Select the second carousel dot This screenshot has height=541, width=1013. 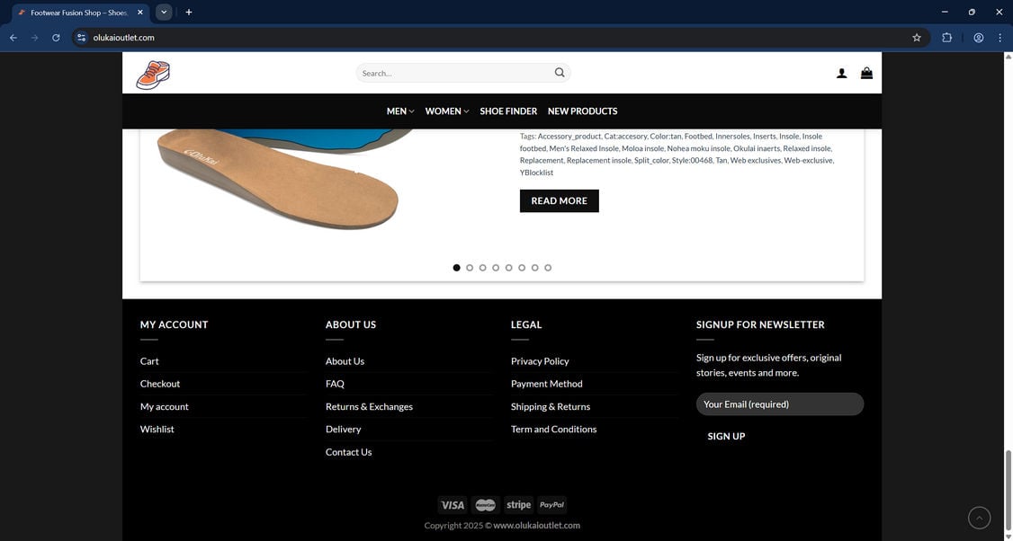tap(470, 267)
